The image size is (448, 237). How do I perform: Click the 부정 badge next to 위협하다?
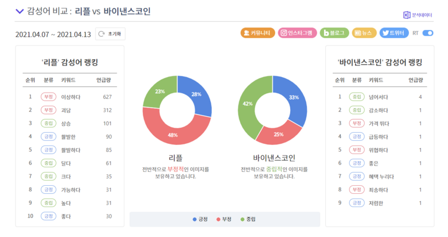[x=356, y=150]
